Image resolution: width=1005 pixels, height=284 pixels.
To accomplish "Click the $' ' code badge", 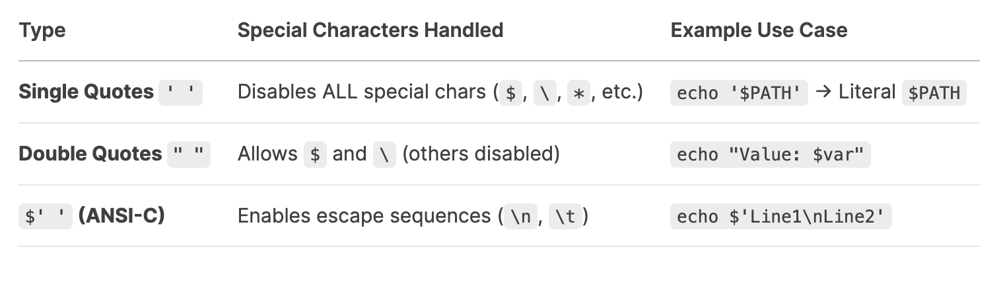I will pos(46,217).
